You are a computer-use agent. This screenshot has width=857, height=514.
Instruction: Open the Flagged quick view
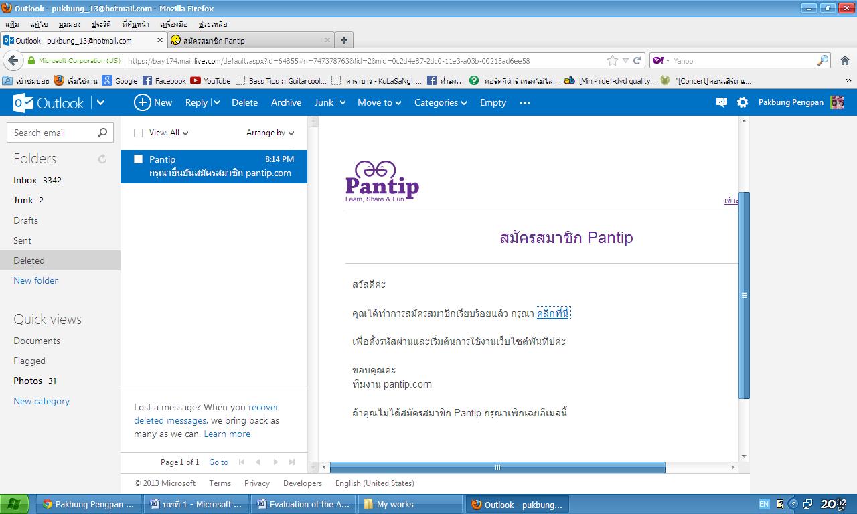29,361
